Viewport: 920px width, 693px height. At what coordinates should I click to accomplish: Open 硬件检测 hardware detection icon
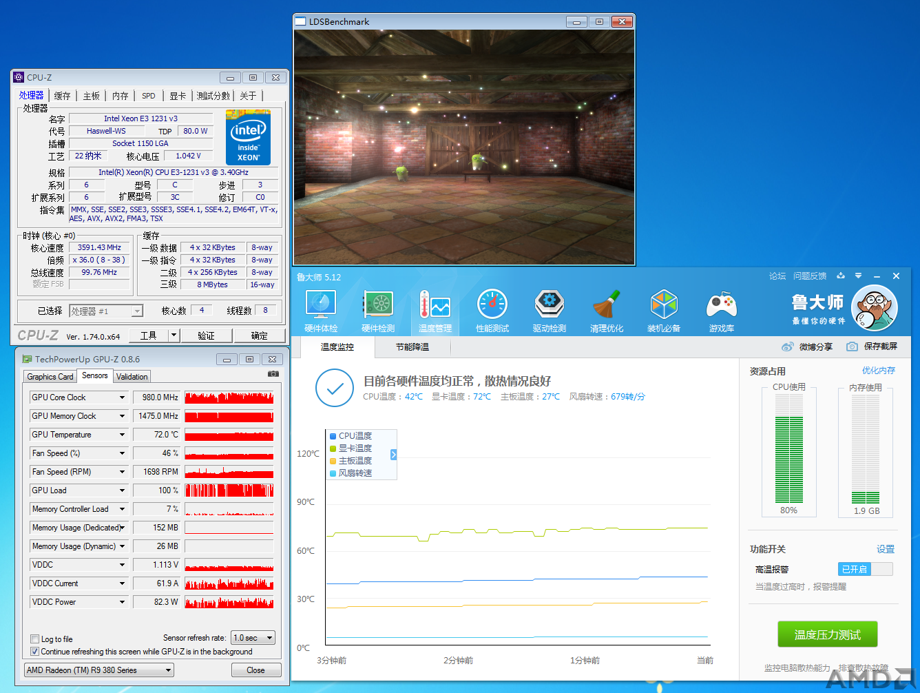coord(378,311)
